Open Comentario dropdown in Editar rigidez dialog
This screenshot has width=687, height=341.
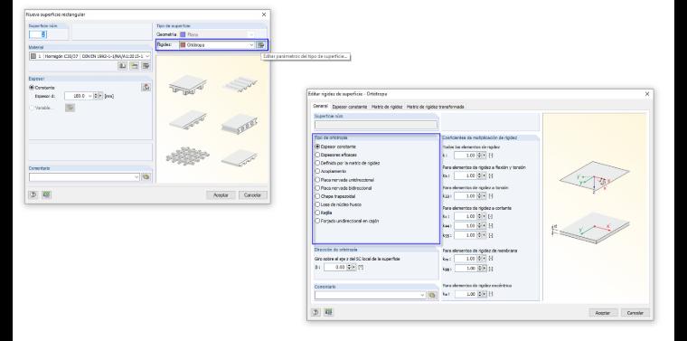click(423, 296)
